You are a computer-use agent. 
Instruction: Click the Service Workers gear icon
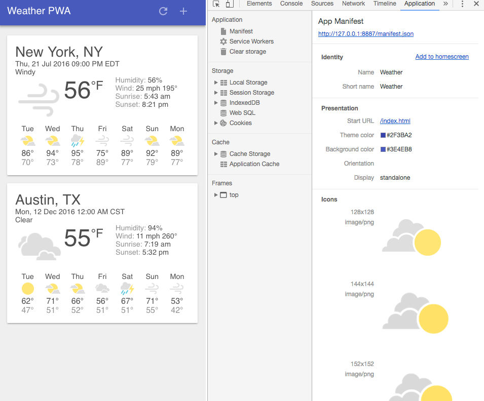(223, 42)
